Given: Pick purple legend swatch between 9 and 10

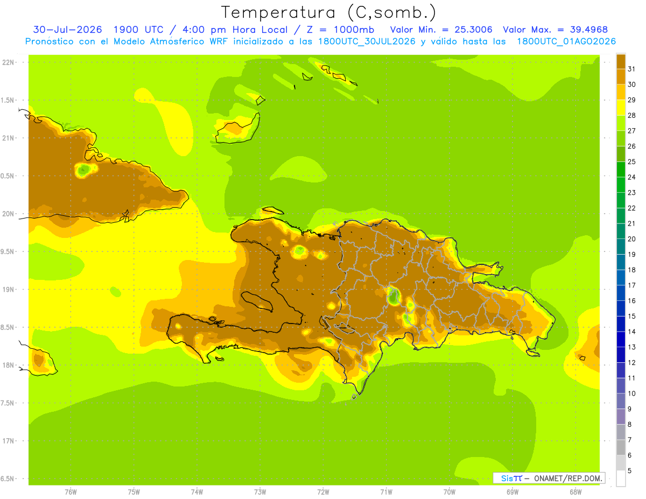Looking at the screenshot, I should pyautogui.click(x=621, y=401).
